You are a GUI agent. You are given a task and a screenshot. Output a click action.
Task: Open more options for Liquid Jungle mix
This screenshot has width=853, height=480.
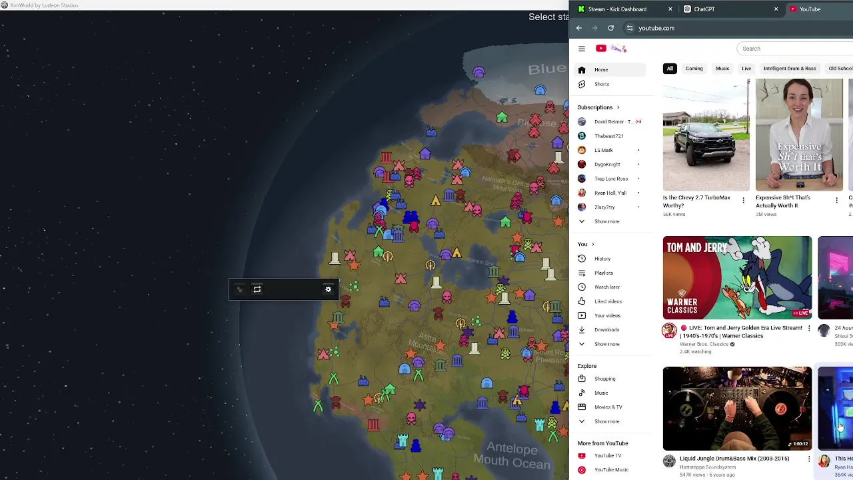pyautogui.click(x=809, y=459)
